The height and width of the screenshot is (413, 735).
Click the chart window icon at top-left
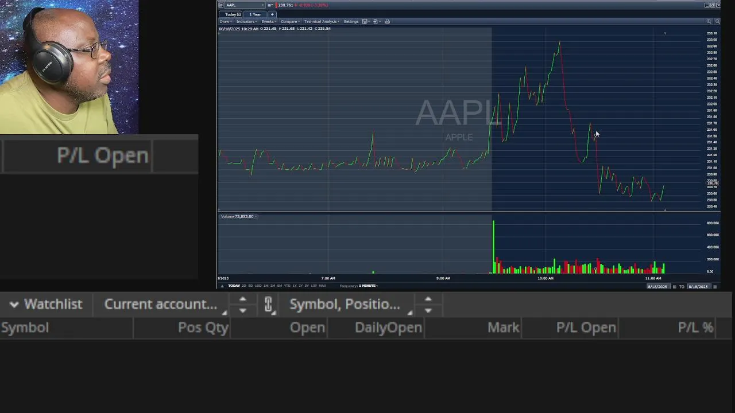pos(220,5)
